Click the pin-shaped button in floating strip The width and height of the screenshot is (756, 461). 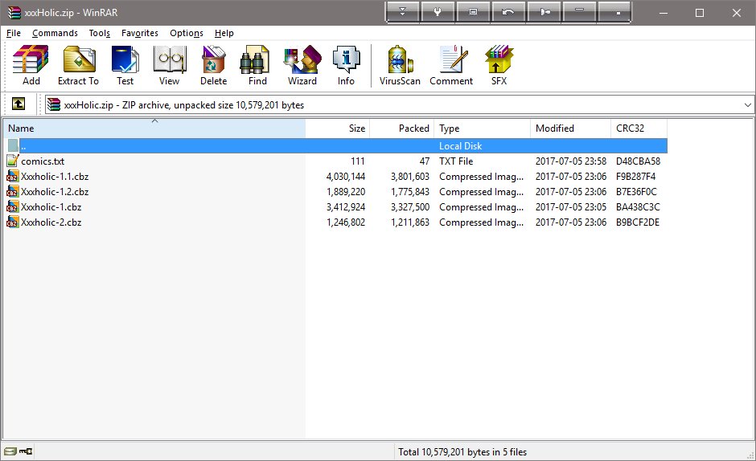coord(544,12)
